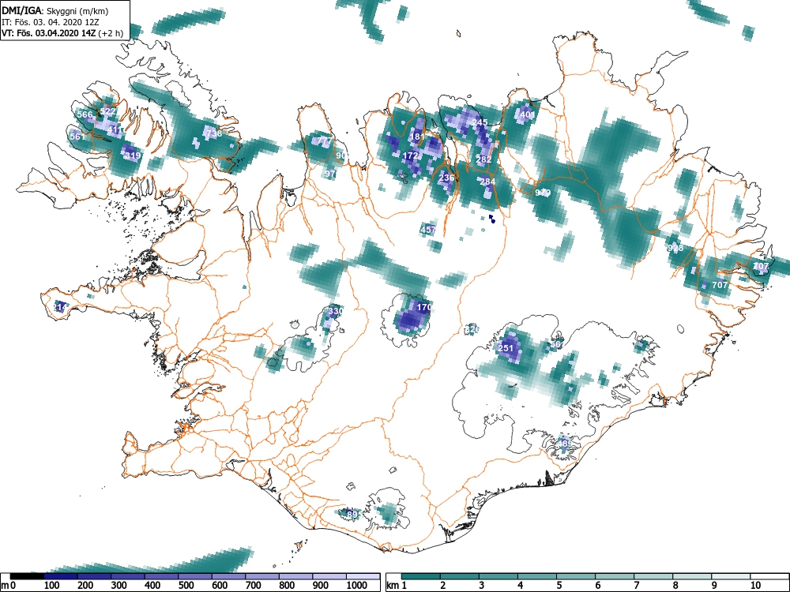Click the black swatch between 0 and 100 m

pyautogui.click(x=27, y=576)
